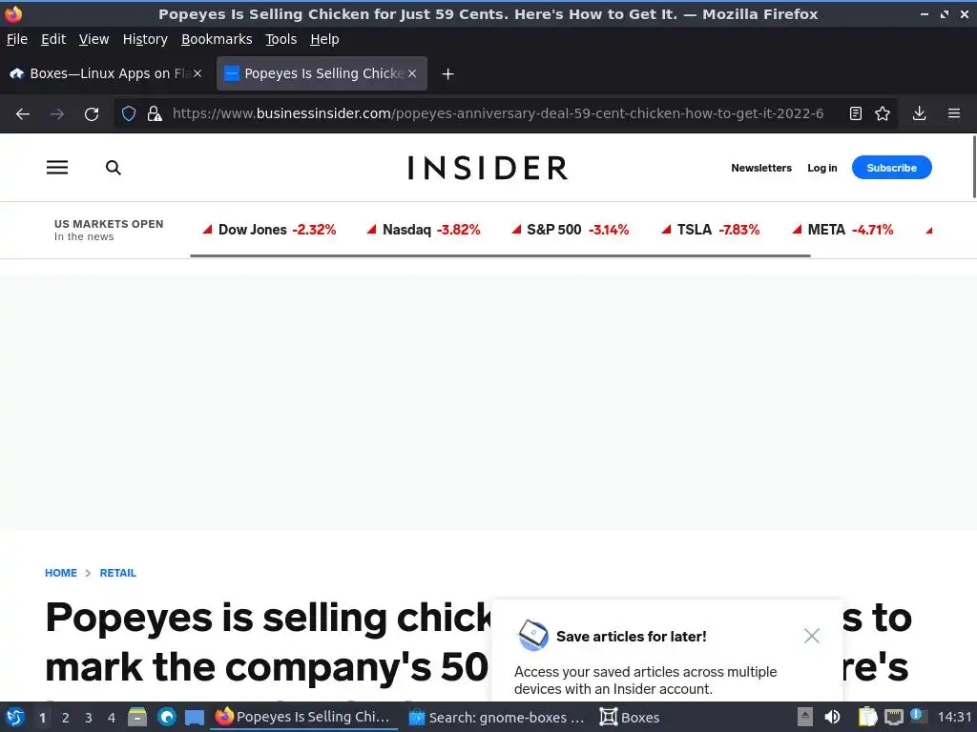Click the blue desktop icon in taskbar

point(195,718)
